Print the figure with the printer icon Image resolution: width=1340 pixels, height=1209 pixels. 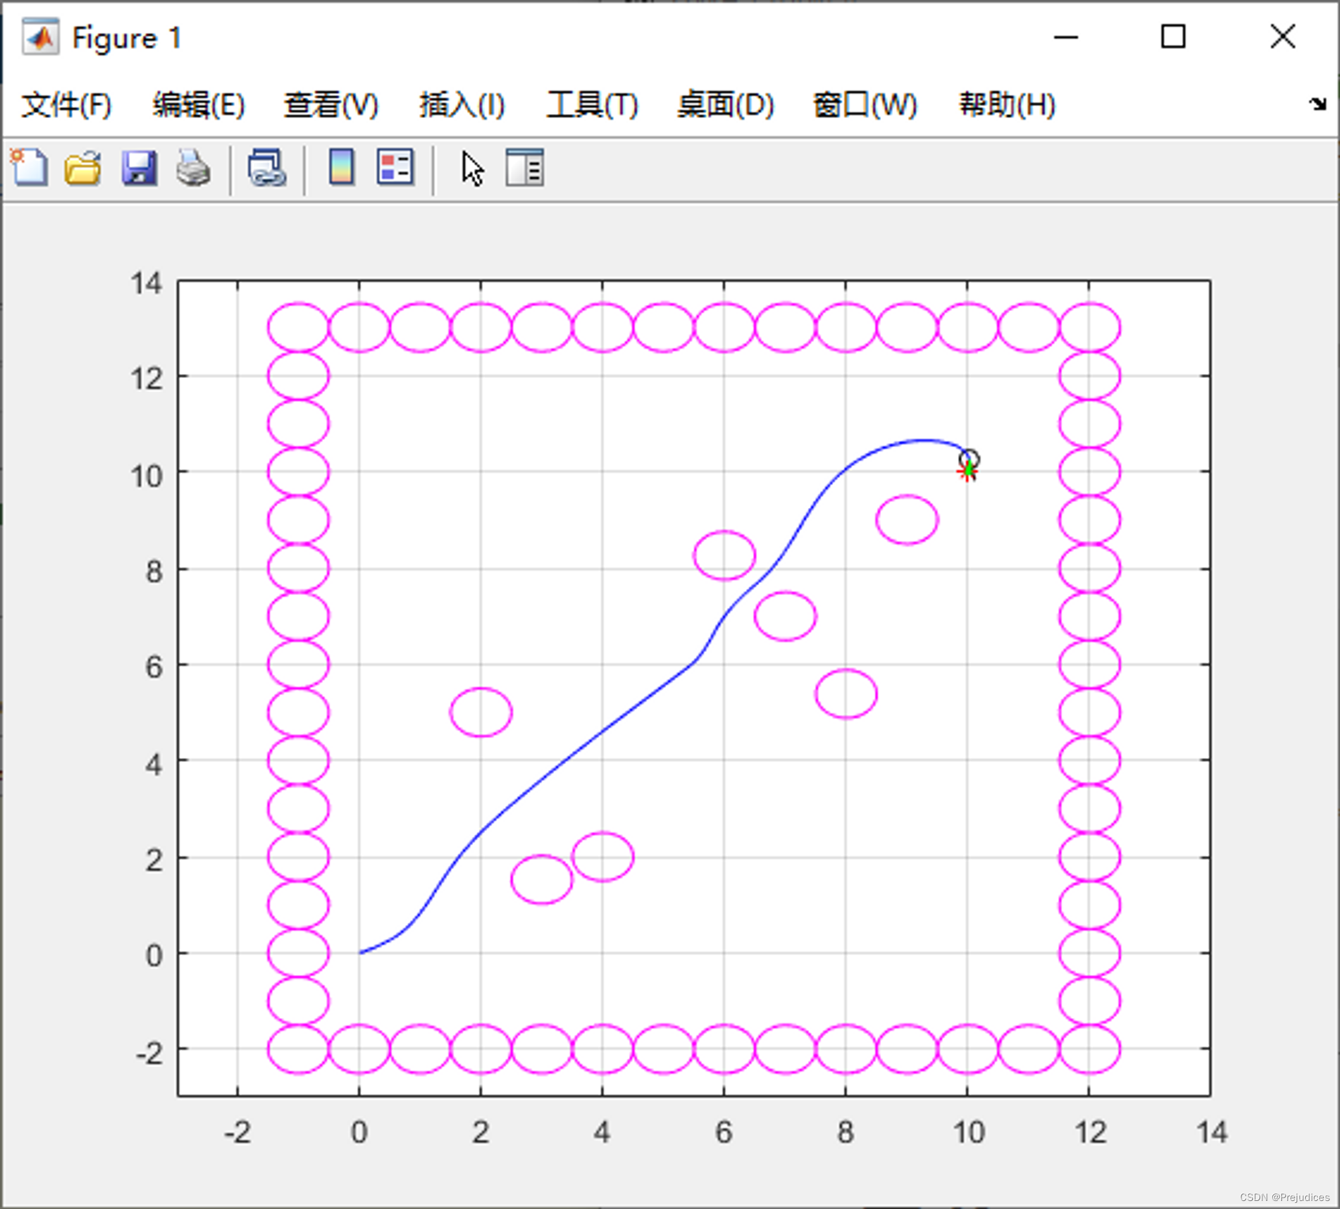[x=194, y=168]
